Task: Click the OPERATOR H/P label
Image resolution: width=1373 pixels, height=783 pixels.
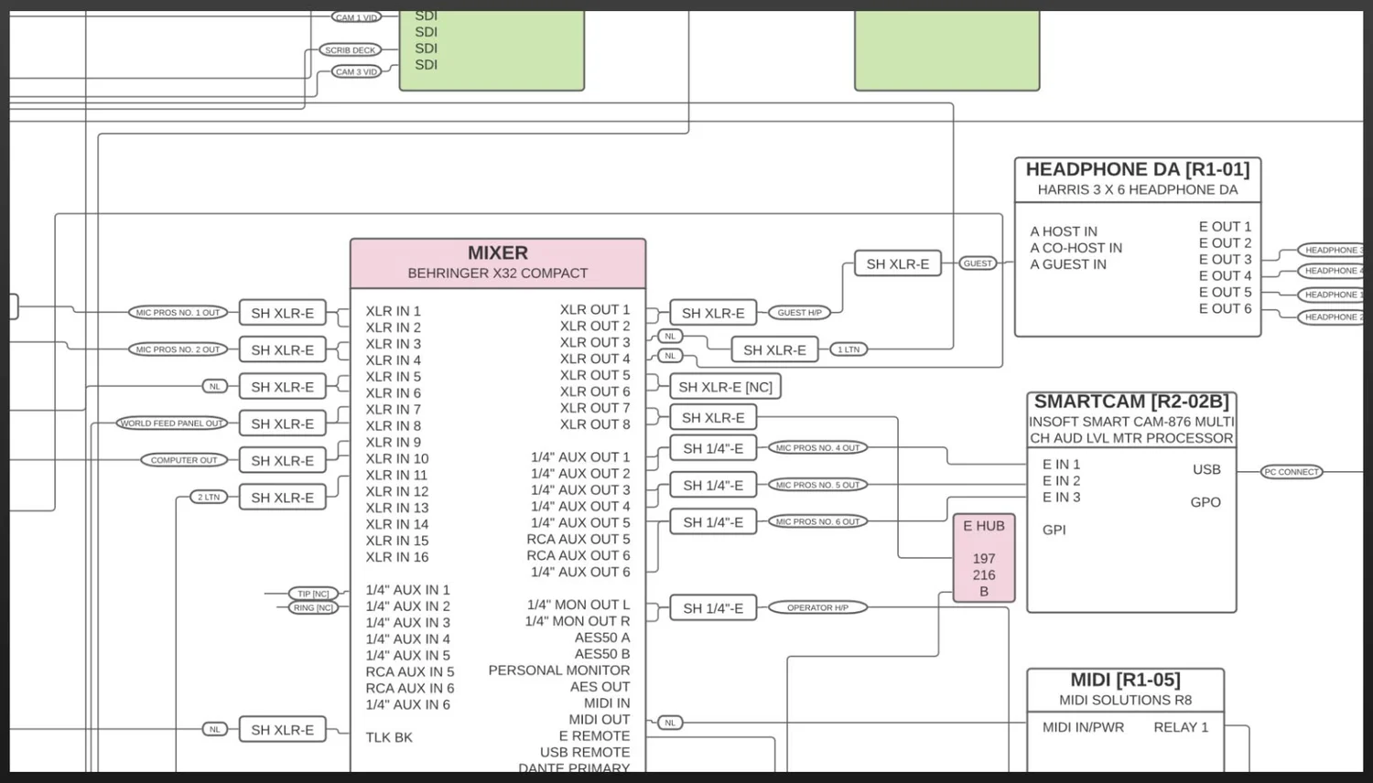Action: click(817, 607)
